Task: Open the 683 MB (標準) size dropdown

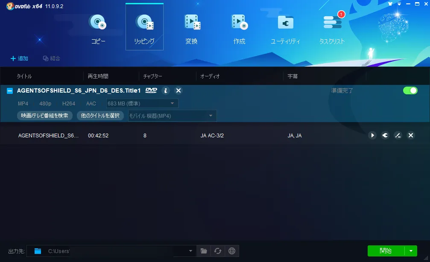Action: pyautogui.click(x=142, y=104)
